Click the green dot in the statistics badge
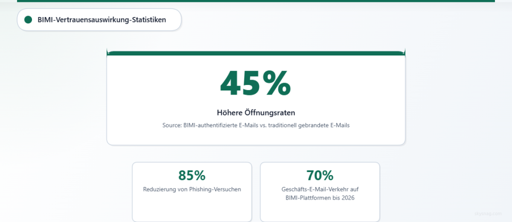This screenshot has height=222, width=512. coord(28,20)
